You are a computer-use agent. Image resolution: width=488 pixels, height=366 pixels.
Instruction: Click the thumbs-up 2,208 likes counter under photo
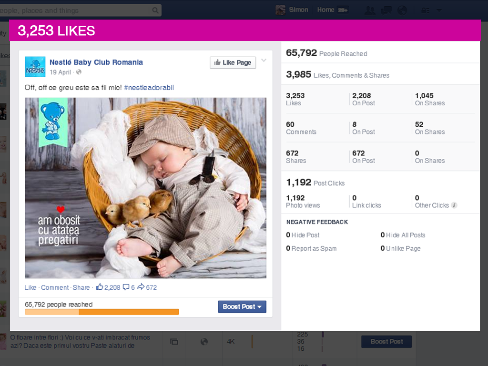pos(108,287)
